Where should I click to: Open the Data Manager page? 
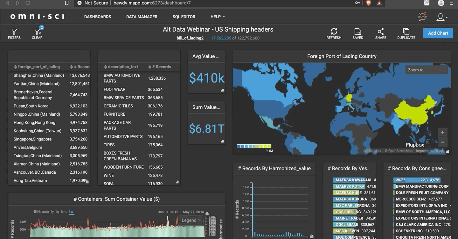point(142,17)
